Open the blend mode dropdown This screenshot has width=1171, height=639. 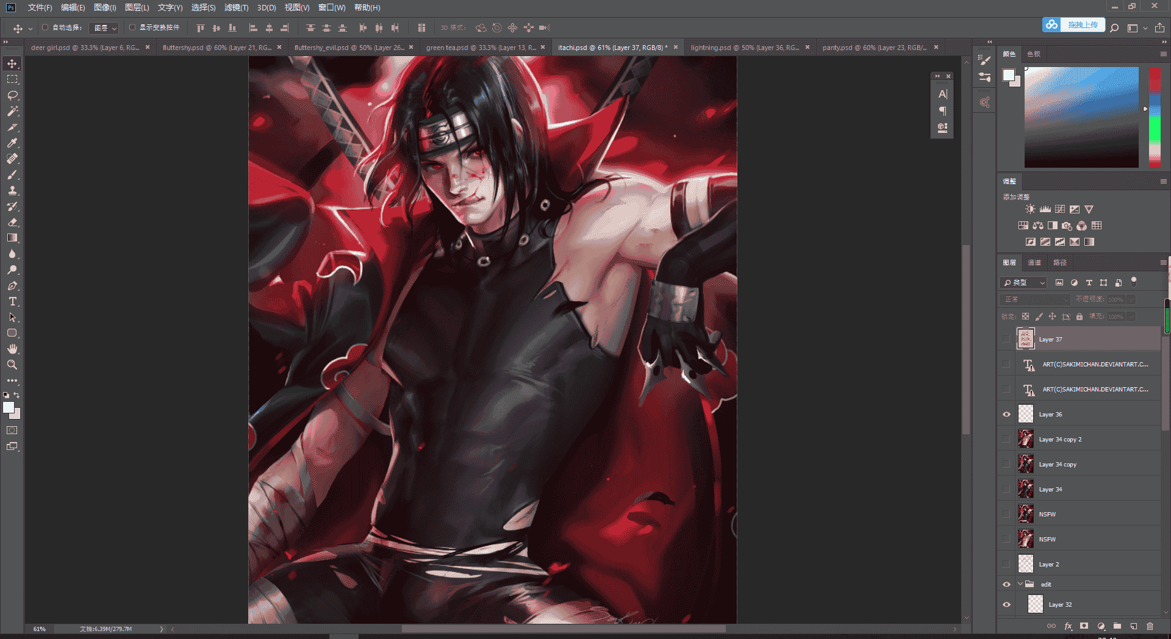(x=1036, y=299)
